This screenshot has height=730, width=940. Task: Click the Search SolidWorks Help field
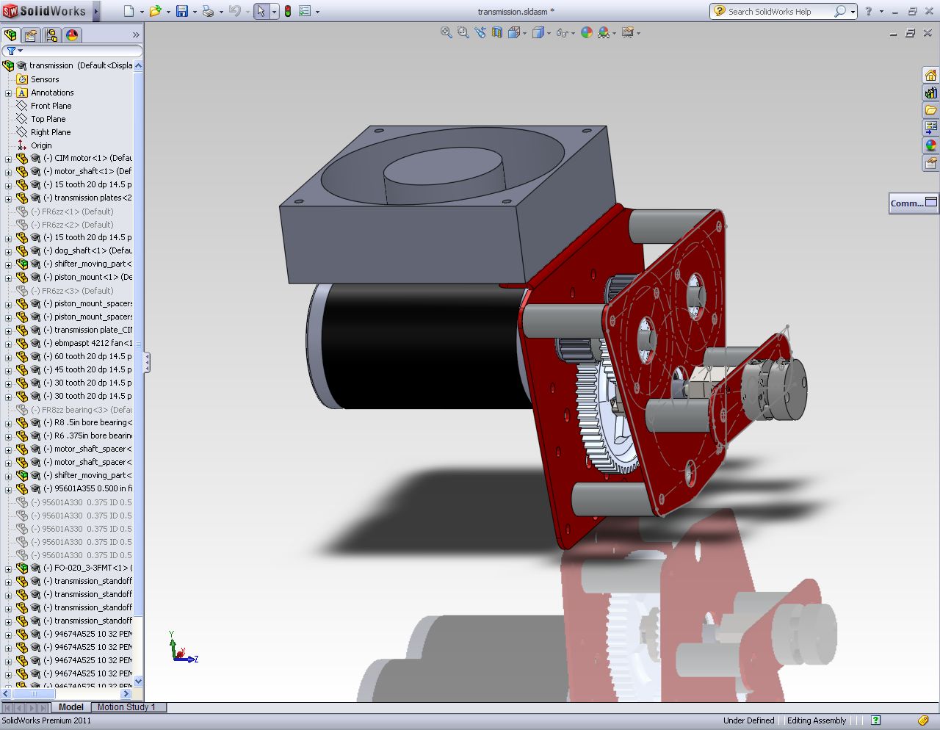point(779,11)
